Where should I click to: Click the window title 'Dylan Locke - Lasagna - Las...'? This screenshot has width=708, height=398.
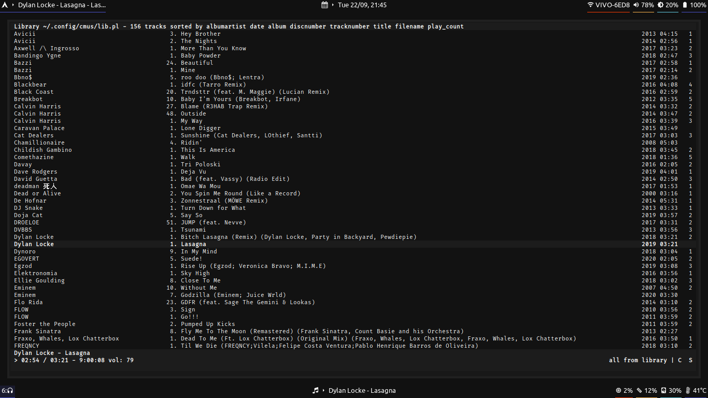[x=62, y=5]
